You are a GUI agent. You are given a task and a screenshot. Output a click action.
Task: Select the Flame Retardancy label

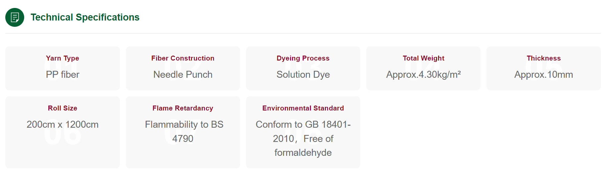click(x=183, y=108)
